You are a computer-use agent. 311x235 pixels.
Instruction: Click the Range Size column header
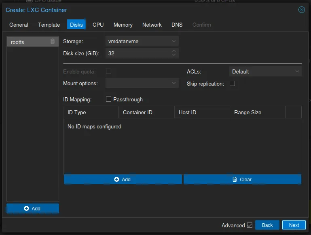point(258,112)
